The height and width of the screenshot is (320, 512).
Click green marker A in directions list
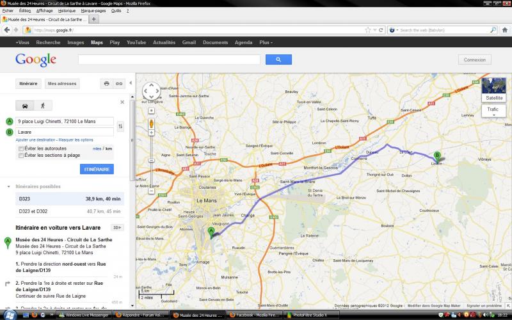point(8,243)
